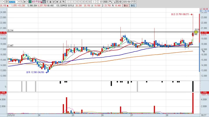
Task: Select yearly 년 period toggle
Action: (x=54, y=2)
